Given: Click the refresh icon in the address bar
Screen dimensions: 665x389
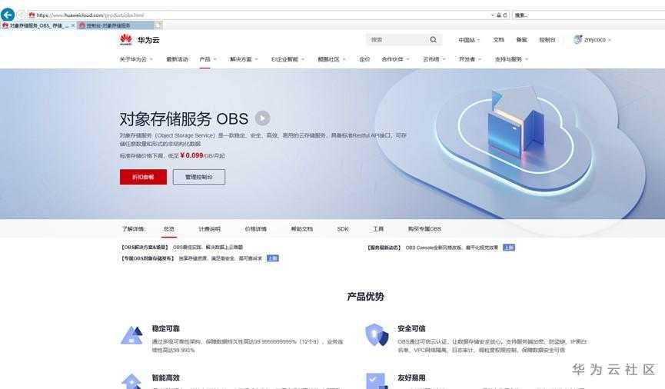Looking at the screenshot, I should [x=504, y=15].
